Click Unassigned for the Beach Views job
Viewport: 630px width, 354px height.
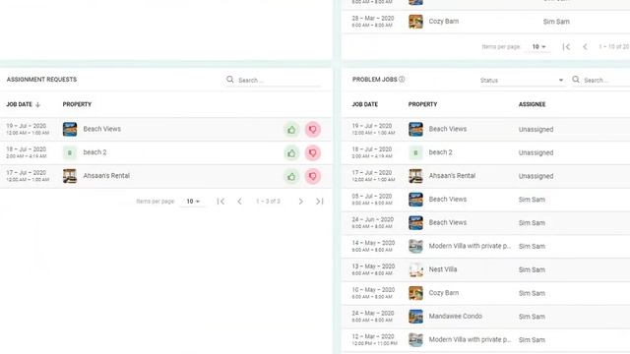pos(535,129)
